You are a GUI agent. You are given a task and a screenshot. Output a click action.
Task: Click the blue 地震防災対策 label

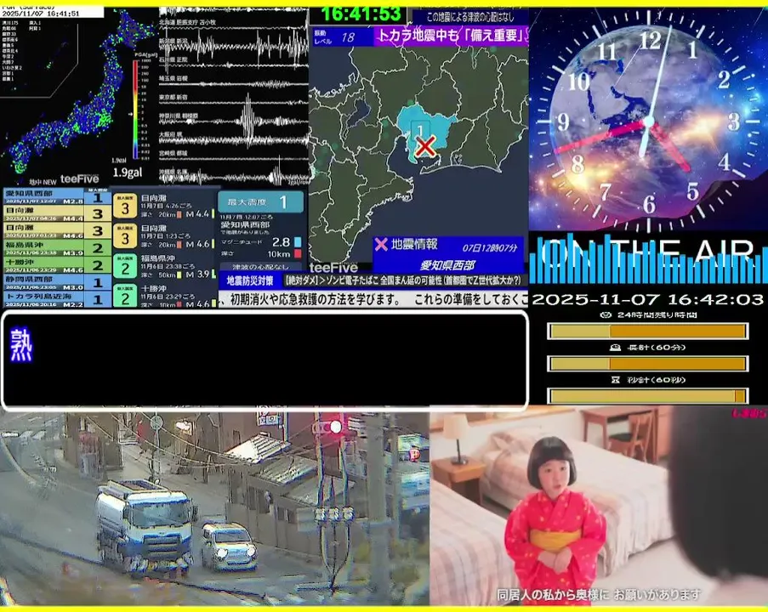250,280
